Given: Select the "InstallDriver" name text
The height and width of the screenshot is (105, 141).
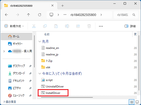Looking at the screenshot, I should pos(53,93).
